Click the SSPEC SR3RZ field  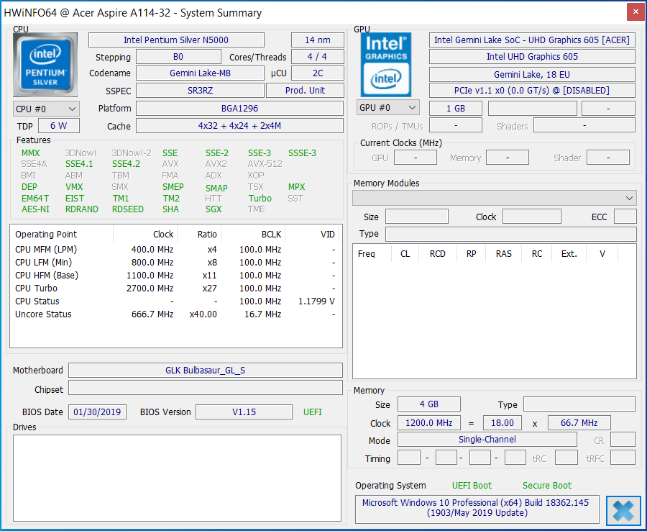coord(199,91)
